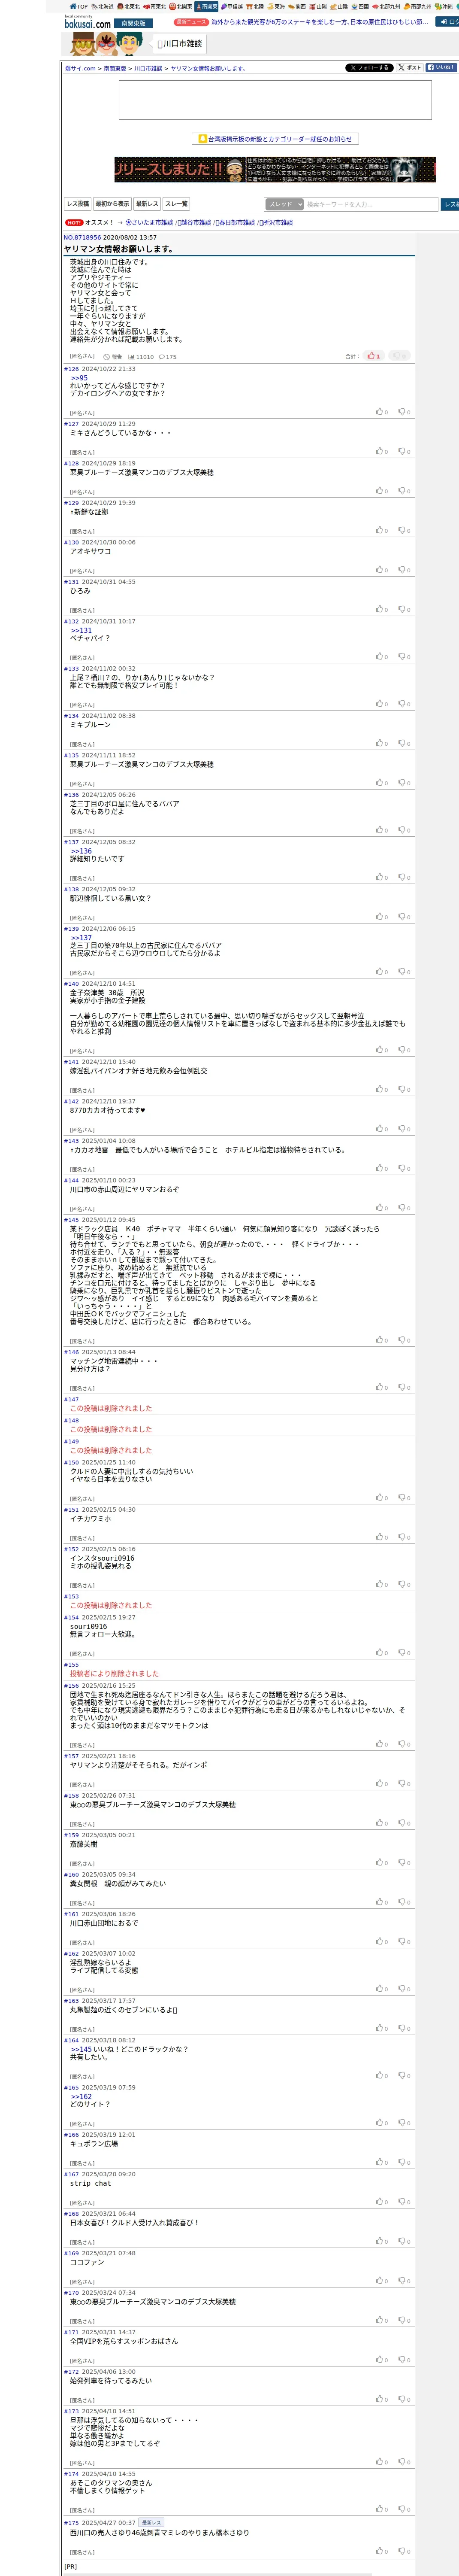Click 最初から表示 button
This screenshot has height=2576, width=459.
112,204
